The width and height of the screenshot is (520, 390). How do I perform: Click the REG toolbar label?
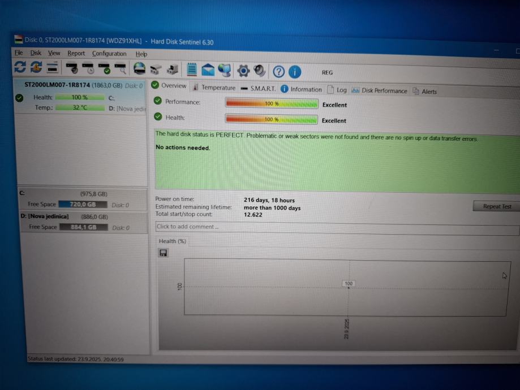[327, 72]
